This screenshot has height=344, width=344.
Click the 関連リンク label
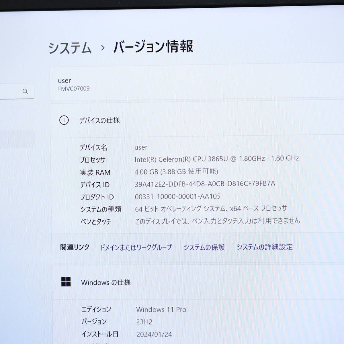click(x=75, y=247)
